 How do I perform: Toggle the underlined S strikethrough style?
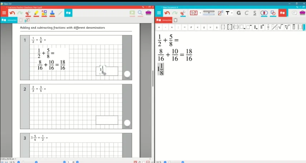tap(255, 13)
